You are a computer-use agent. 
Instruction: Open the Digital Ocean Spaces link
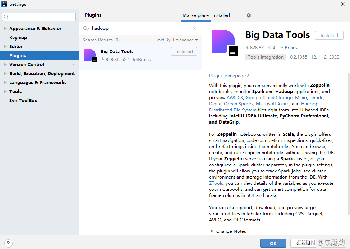[231, 104]
